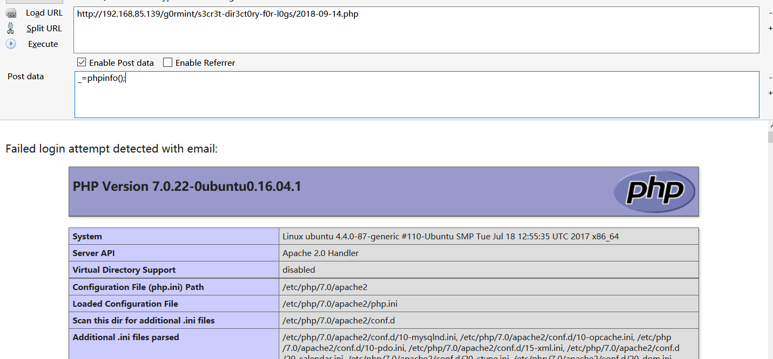Click the plus button beside Post data box
Screen dimensions: 773x359
[770, 93]
